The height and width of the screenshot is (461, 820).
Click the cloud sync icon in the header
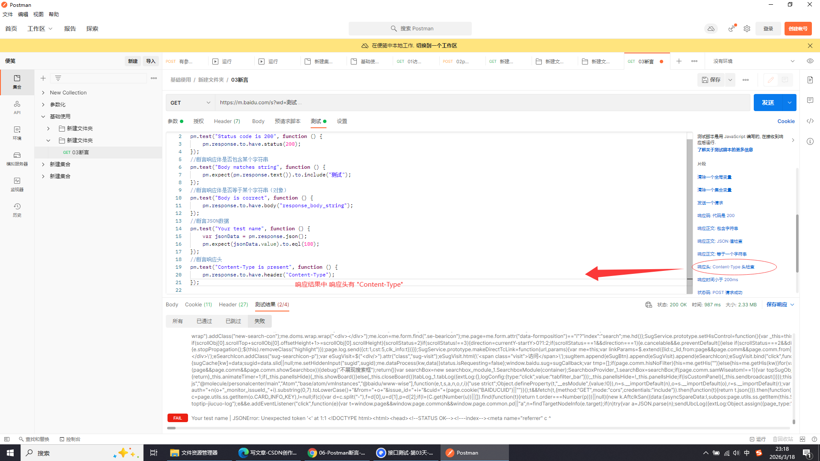(x=711, y=29)
